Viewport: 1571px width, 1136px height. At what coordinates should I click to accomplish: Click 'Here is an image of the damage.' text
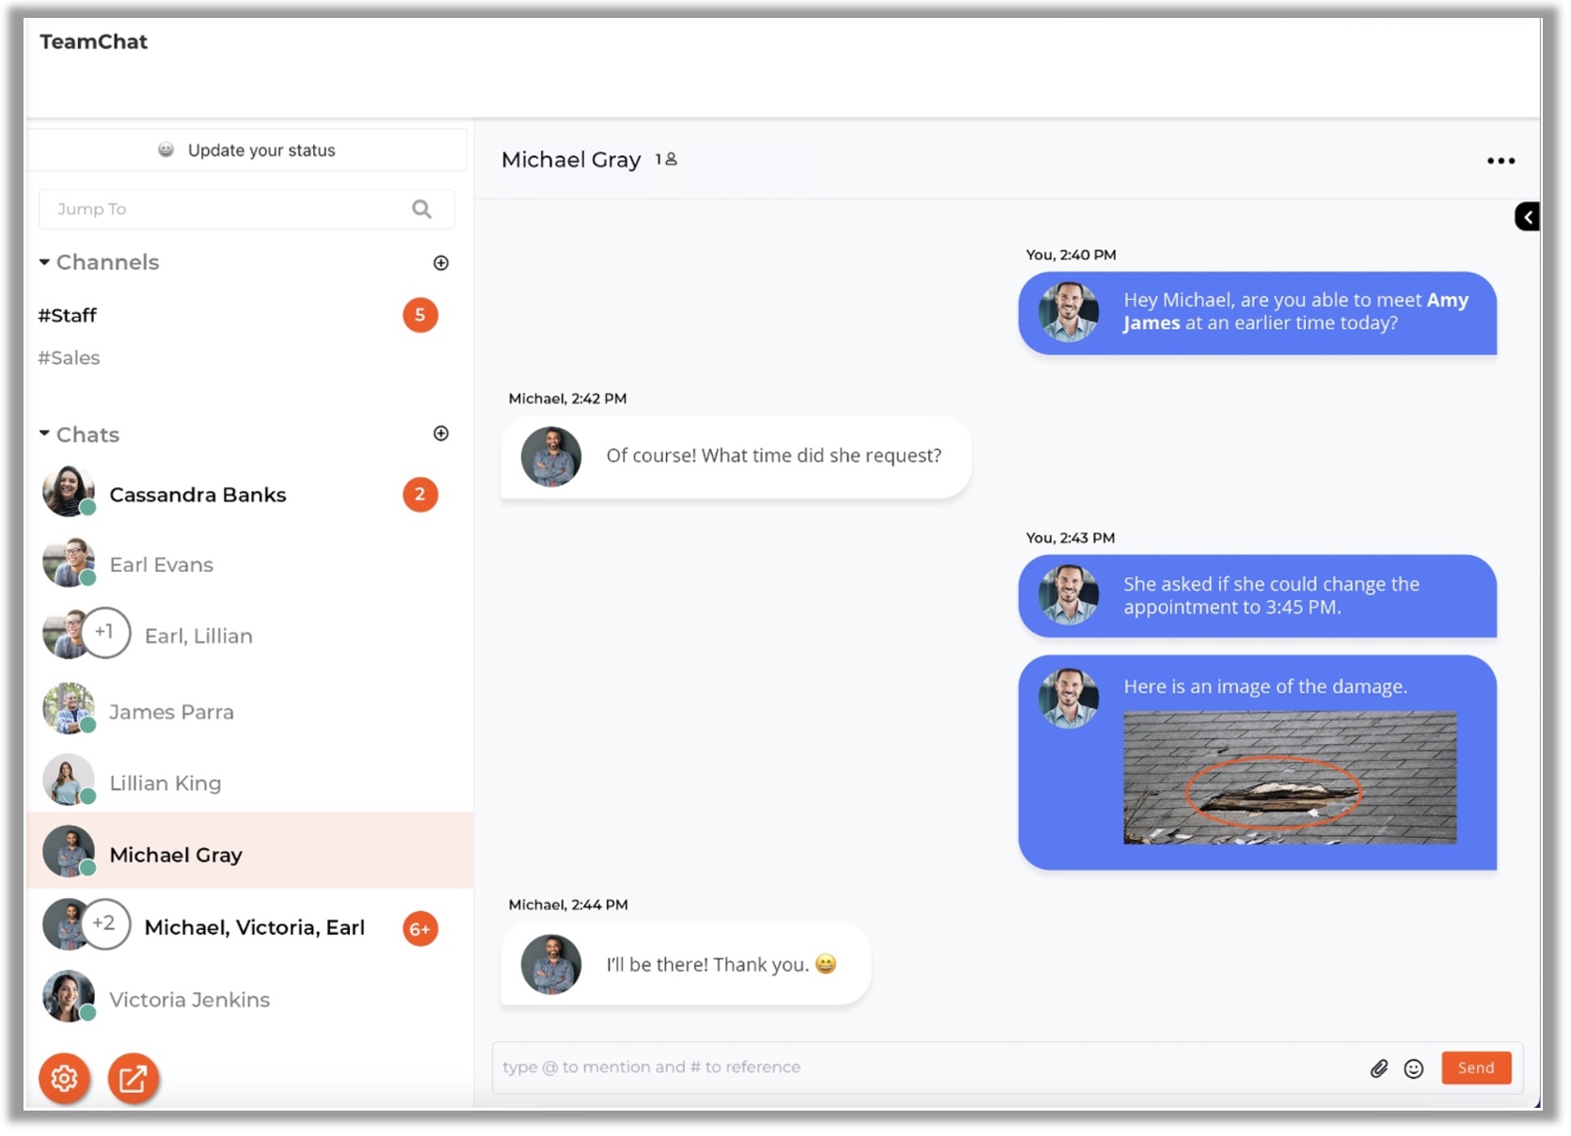1265,686
